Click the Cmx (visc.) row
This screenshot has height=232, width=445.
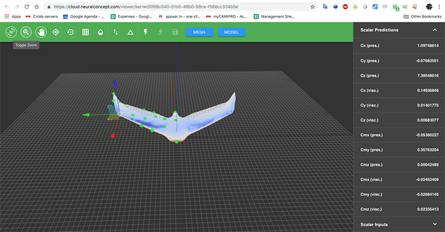399,179
